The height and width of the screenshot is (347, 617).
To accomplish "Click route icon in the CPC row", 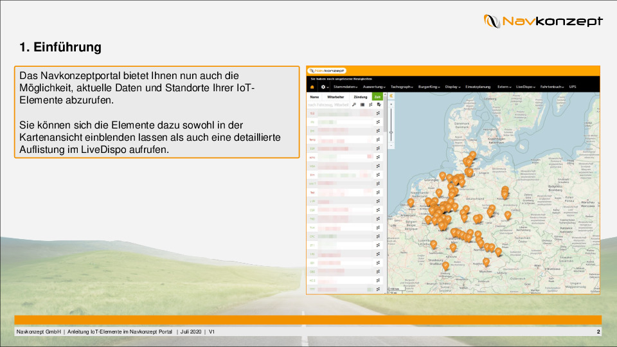I will [378, 236].
